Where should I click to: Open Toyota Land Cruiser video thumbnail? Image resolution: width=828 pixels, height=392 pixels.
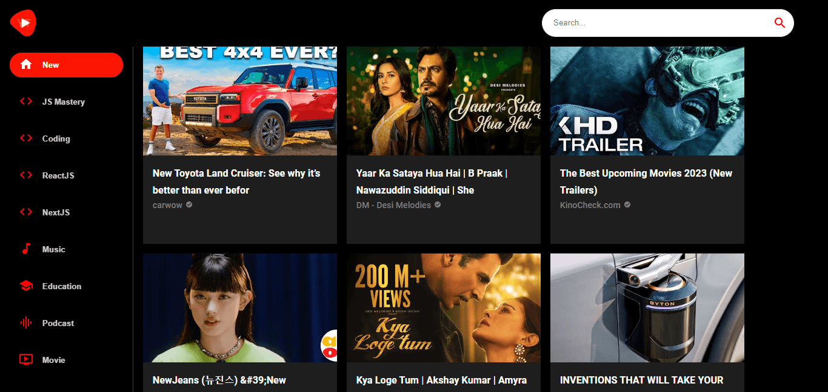pyautogui.click(x=240, y=101)
